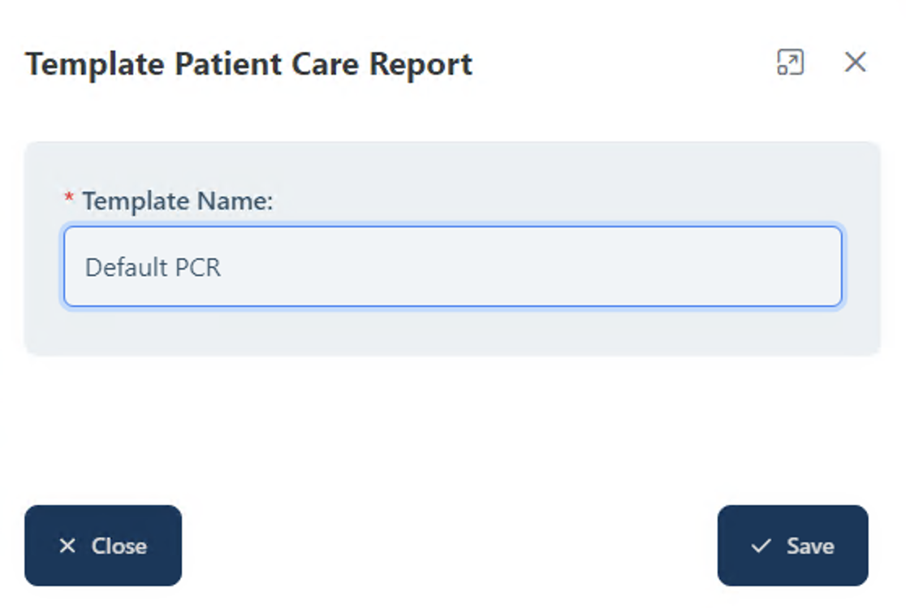Click the pop-out window icon beside X
Screen dimensions: 906x614
[x=790, y=63]
